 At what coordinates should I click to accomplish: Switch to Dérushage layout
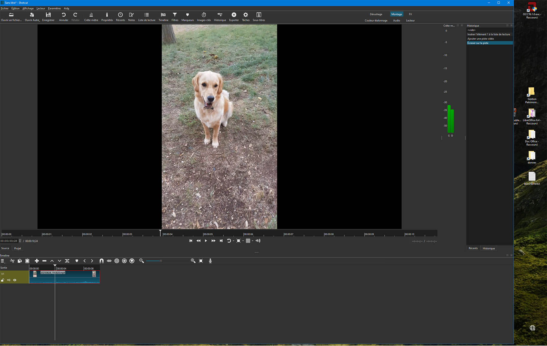376,14
